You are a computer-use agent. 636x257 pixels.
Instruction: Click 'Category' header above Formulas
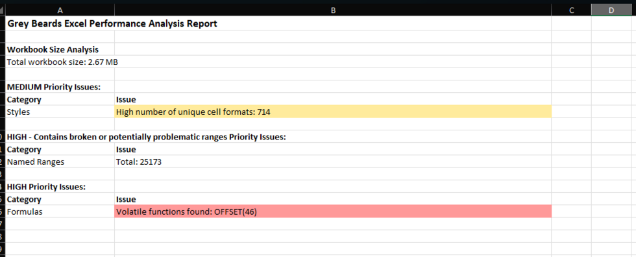[x=60, y=199]
